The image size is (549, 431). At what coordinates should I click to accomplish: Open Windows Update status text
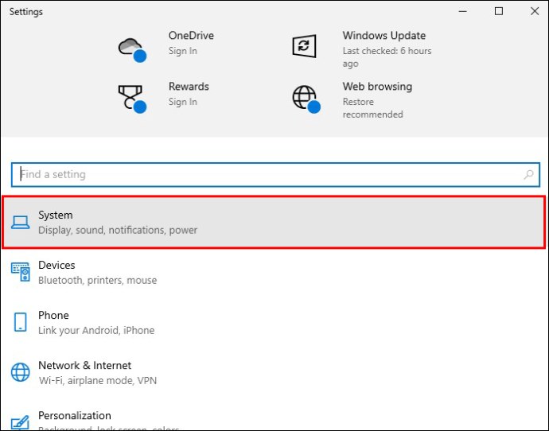pos(387,57)
